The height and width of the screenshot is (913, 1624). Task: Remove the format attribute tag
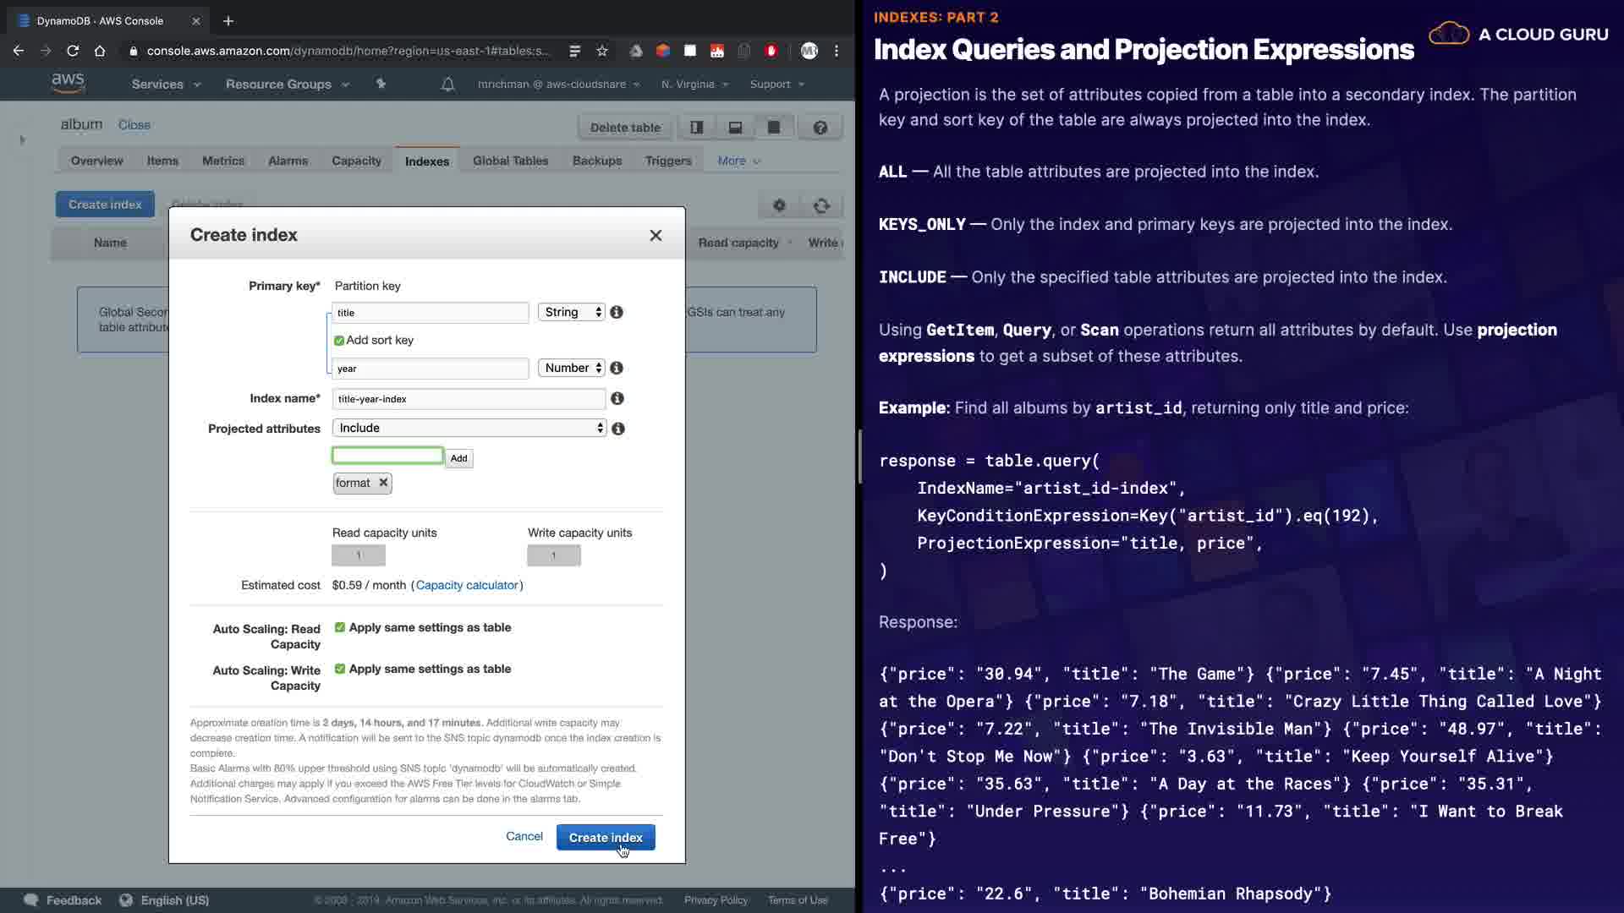pyautogui.click(x=383, y=483)
